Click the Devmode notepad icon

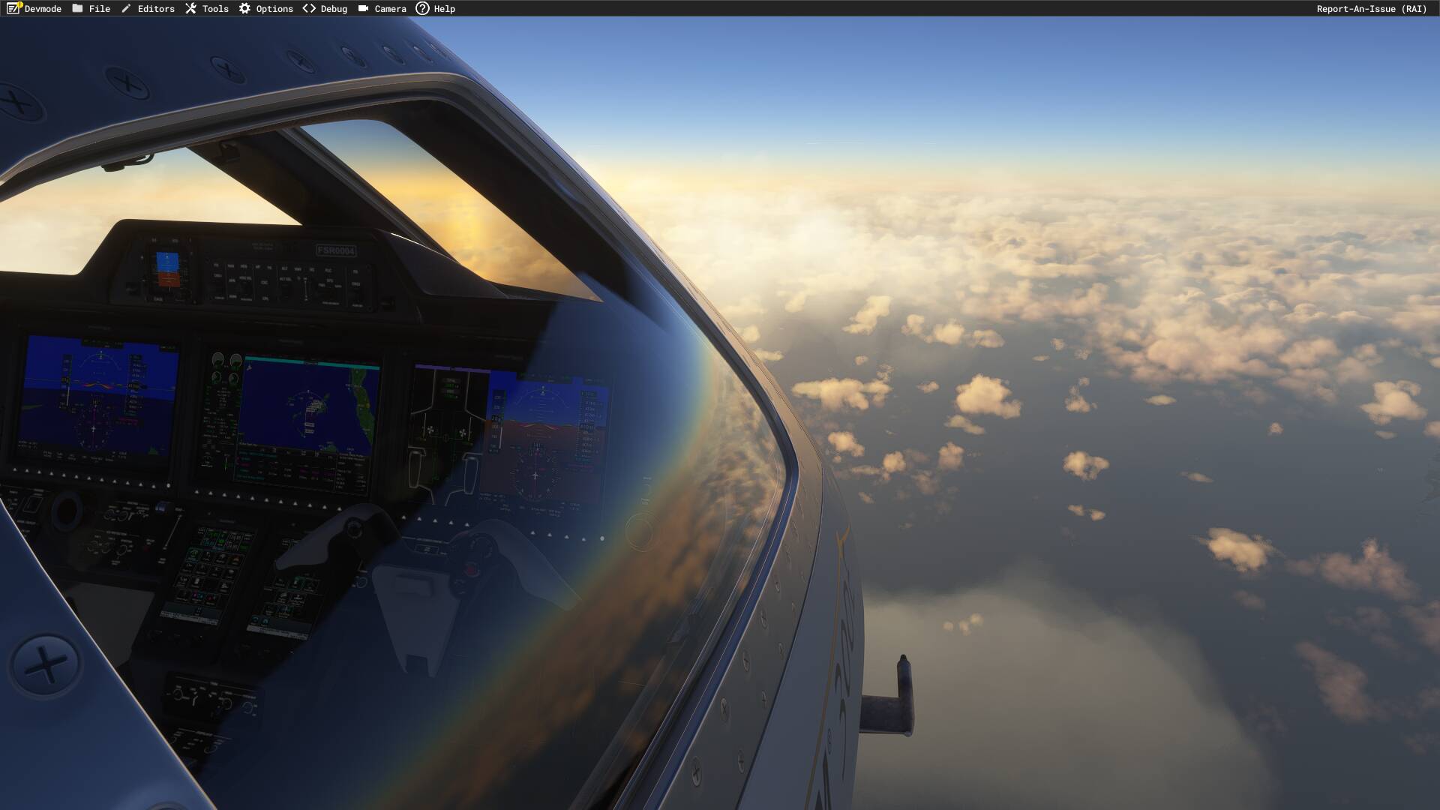[x=13, y=8]
